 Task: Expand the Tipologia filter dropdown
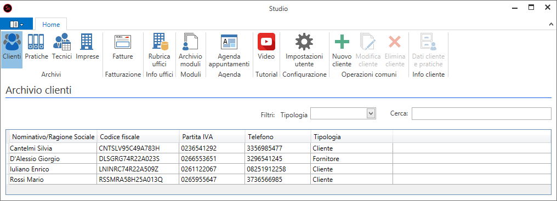[371, 113]
